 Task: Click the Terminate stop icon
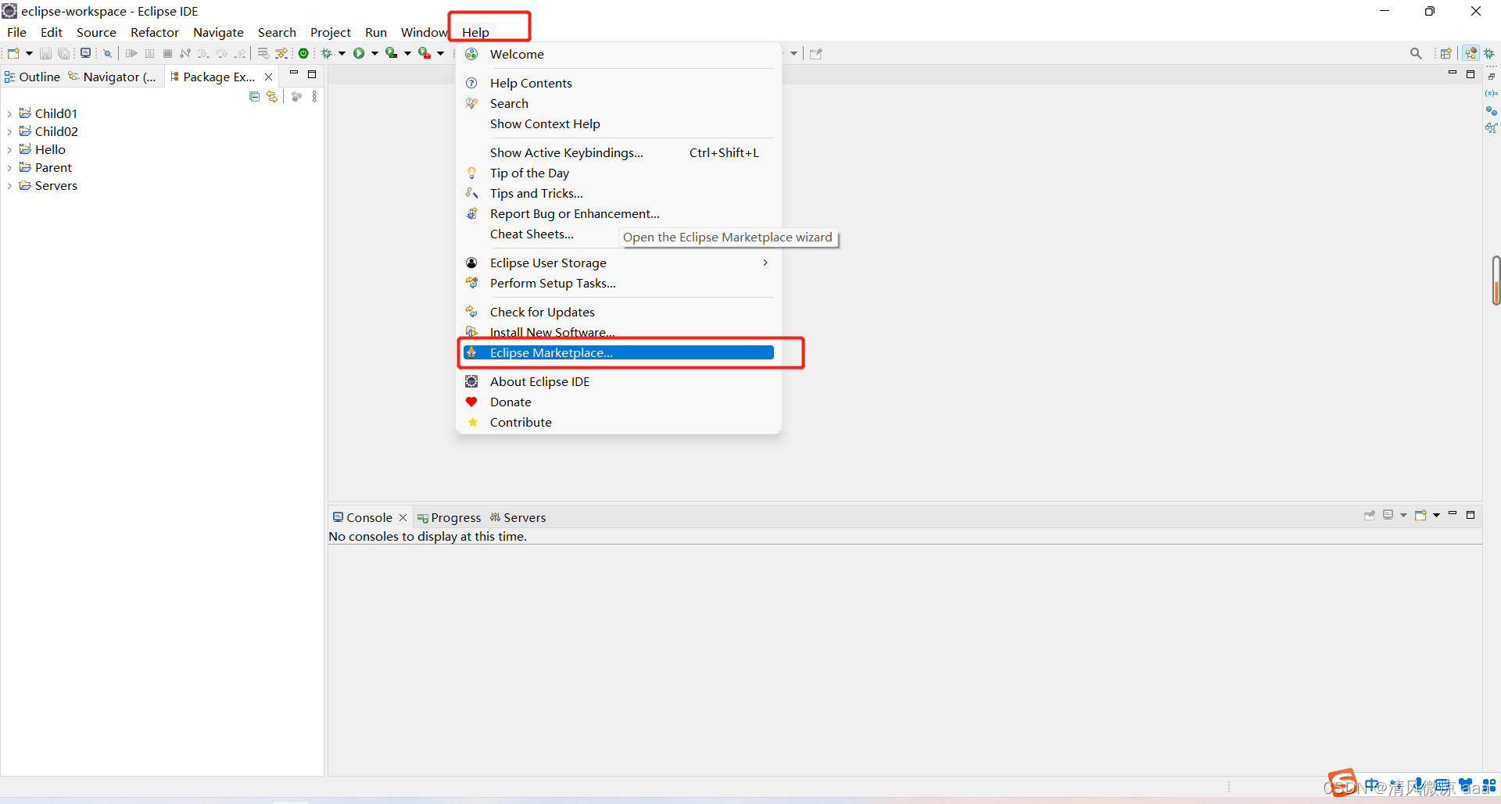click(167, 54)
